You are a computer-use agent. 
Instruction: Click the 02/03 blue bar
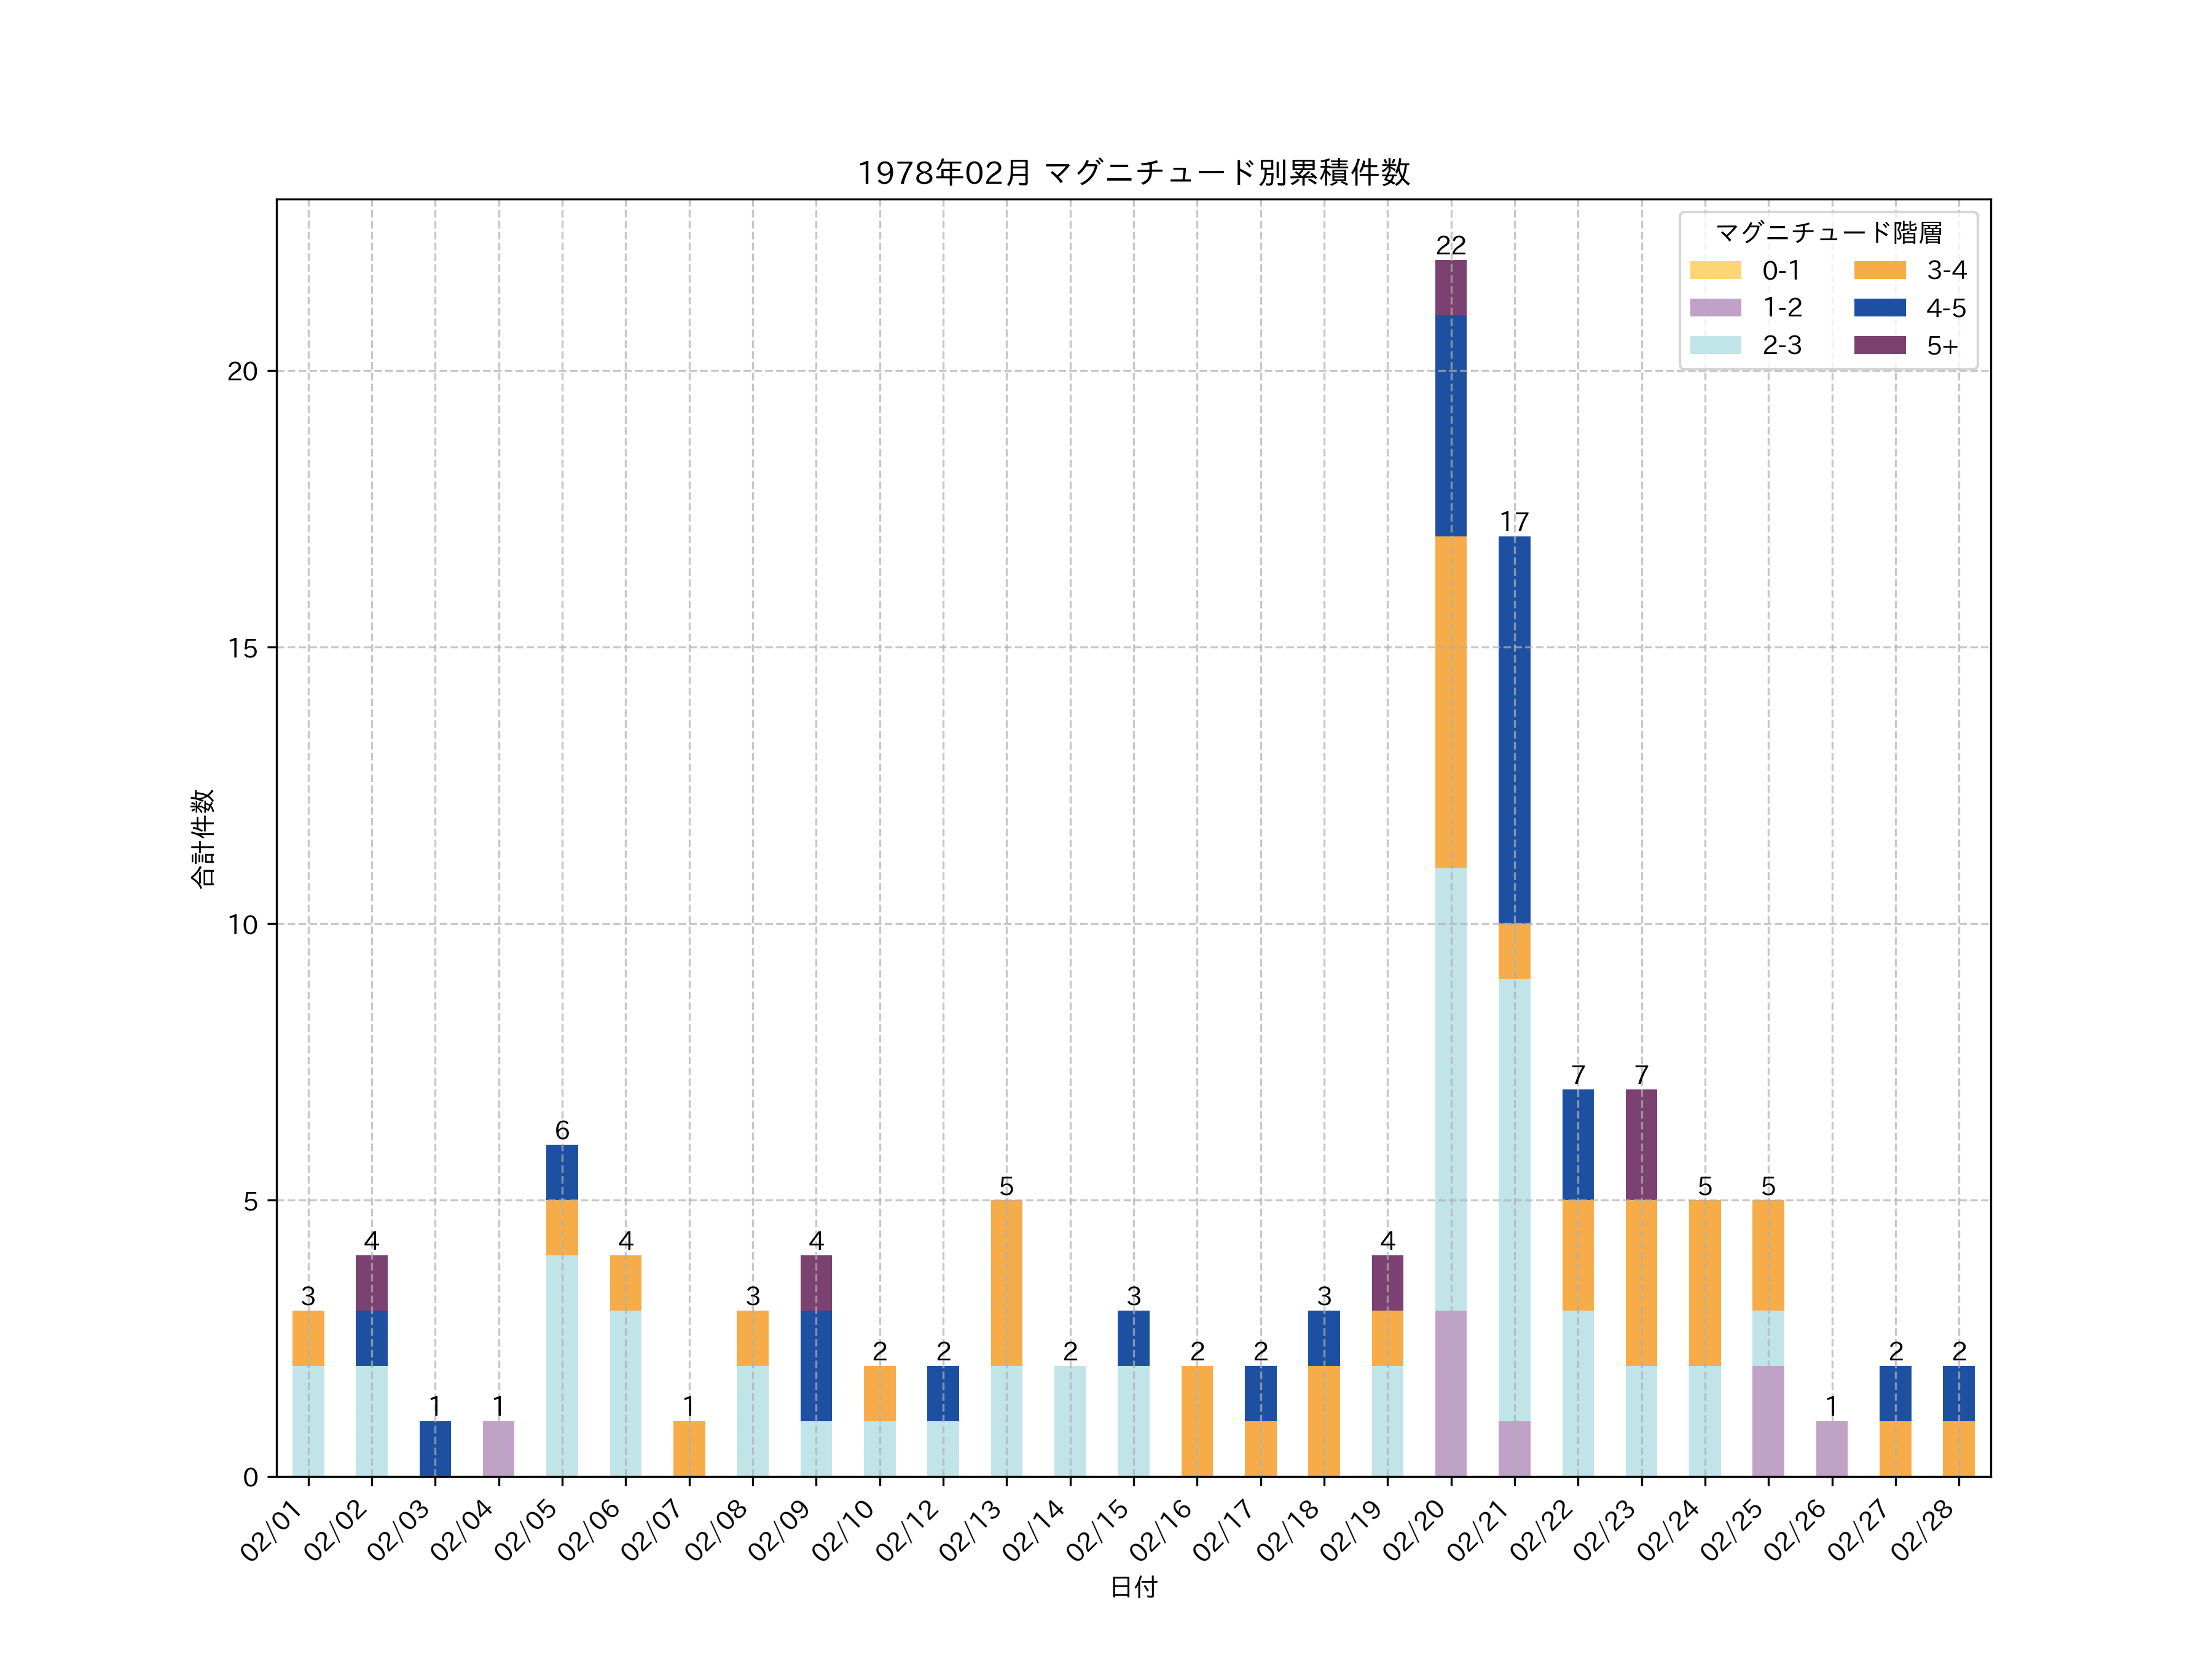coord(435,1448)
